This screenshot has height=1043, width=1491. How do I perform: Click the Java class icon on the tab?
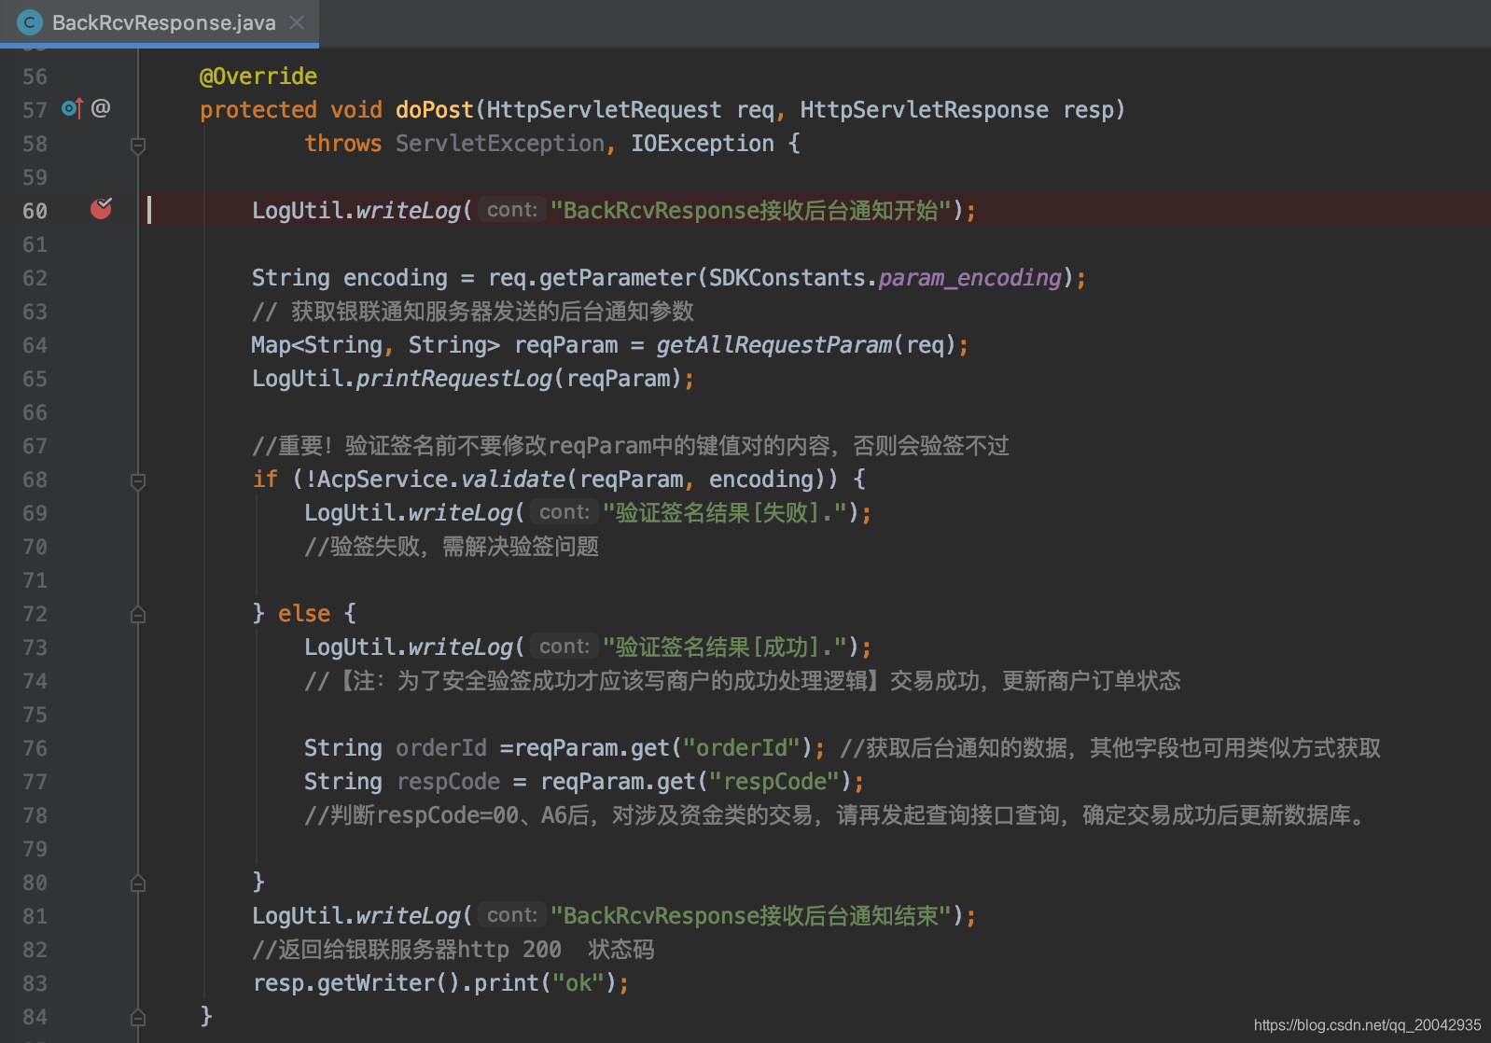pyautogui.click(x=30, y=22)
